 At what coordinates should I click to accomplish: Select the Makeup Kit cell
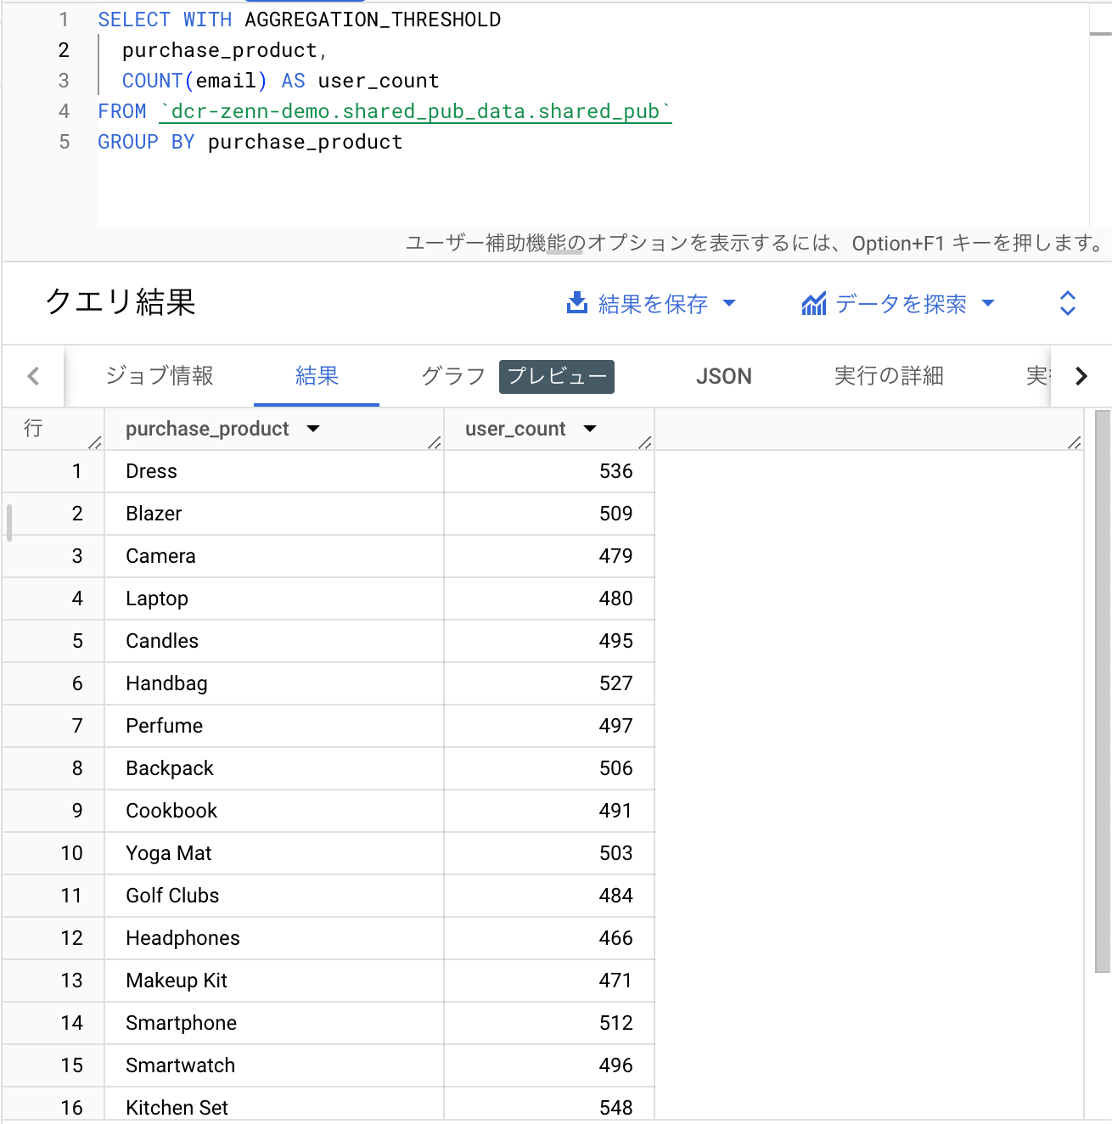[x=274, y=981]
